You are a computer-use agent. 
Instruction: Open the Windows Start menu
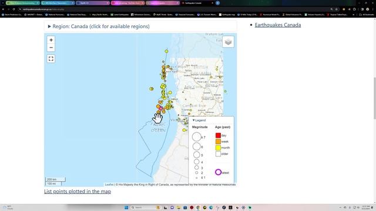(126, 207)
